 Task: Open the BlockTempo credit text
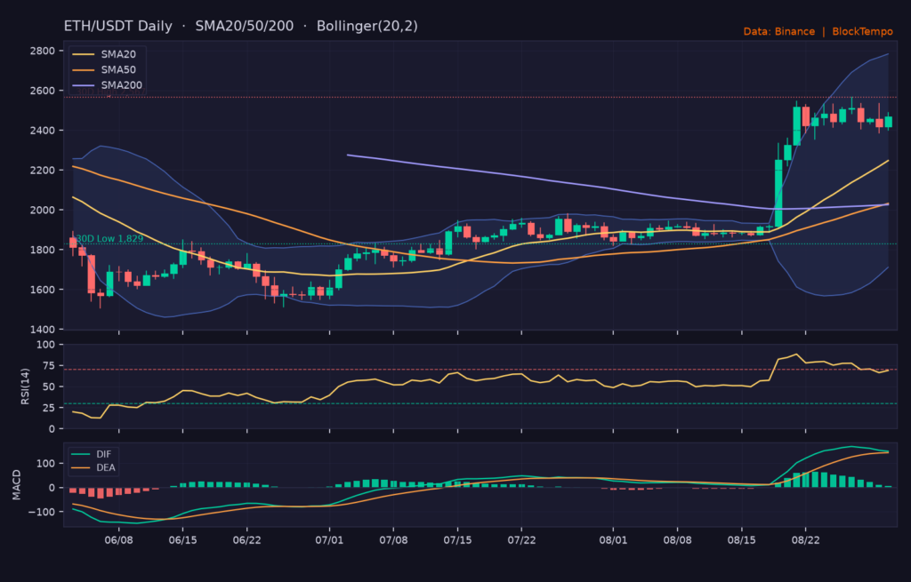pyautogui.click(x=862, y=31)
